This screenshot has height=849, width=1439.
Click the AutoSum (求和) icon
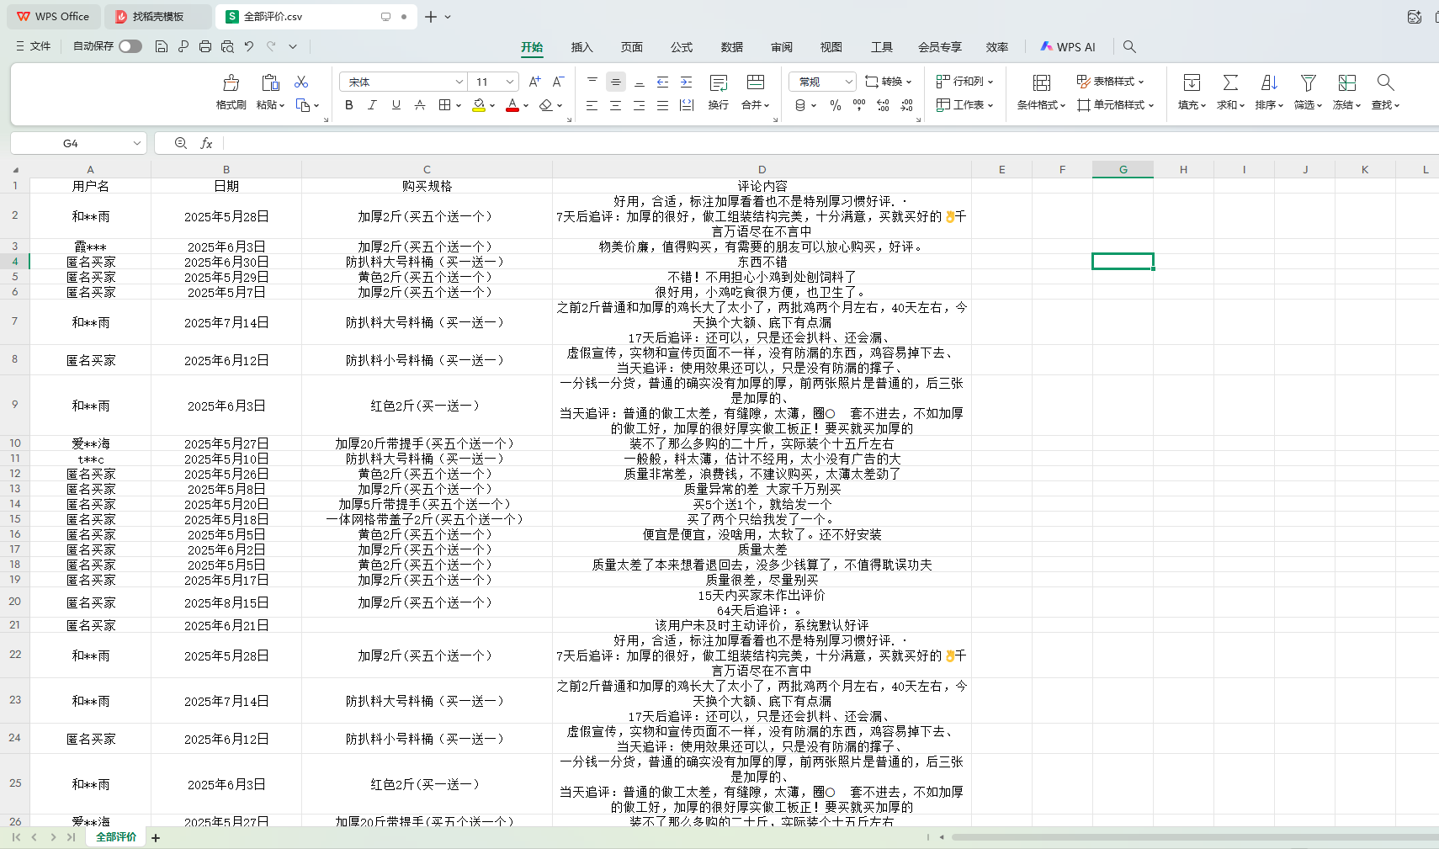pos(1230,83)
